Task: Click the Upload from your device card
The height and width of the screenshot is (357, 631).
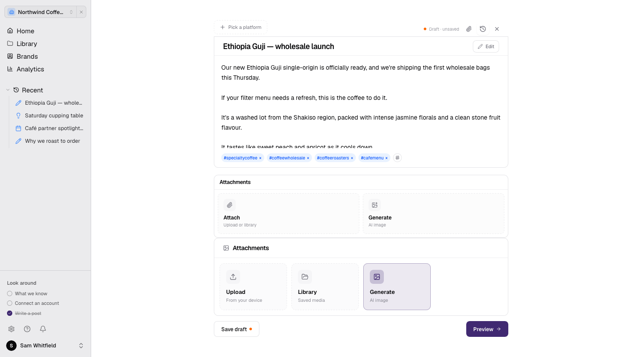Action: pyautogui.click(x=253, y=286)
